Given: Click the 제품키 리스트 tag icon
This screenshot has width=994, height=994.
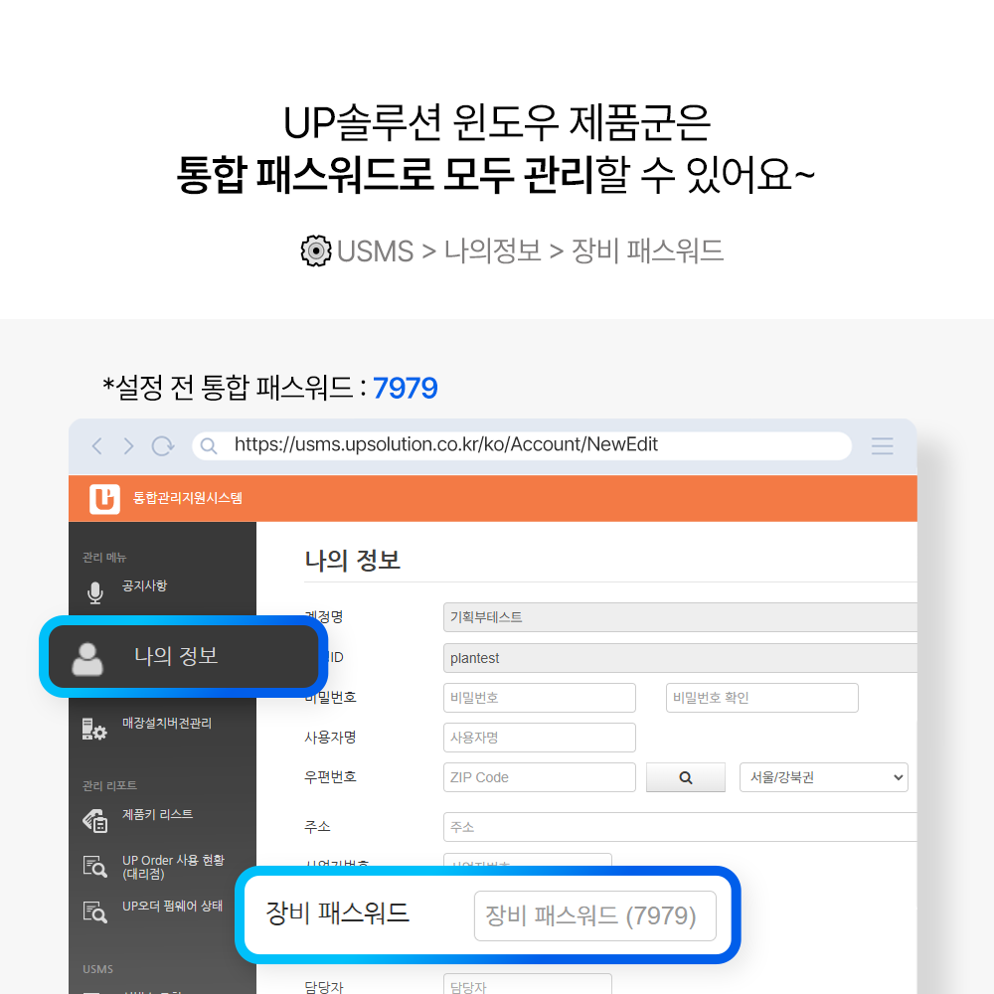Looking at the screenshot, I should coord(94,821).
